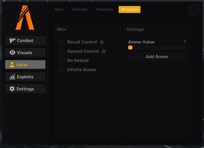Image resolution: width=204 pixels, height=148 pixels.
Task: Click the Ammo Value number readout
Action: (x=185, y=42)
